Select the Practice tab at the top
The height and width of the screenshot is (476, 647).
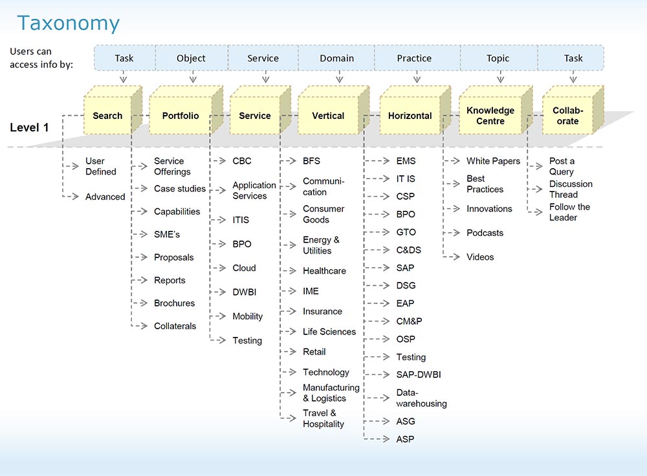(416, 58)
